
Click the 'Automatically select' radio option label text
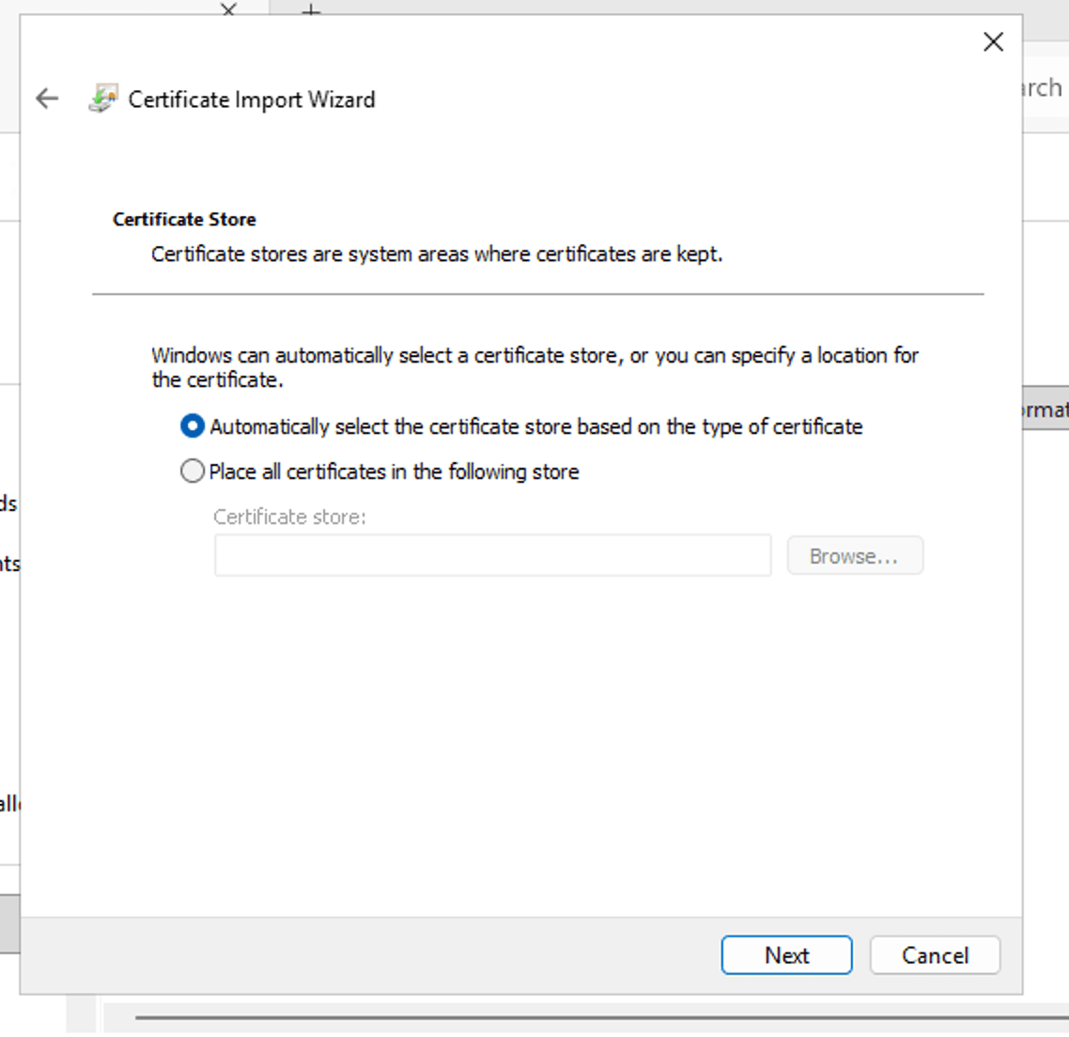coord(535,426)
